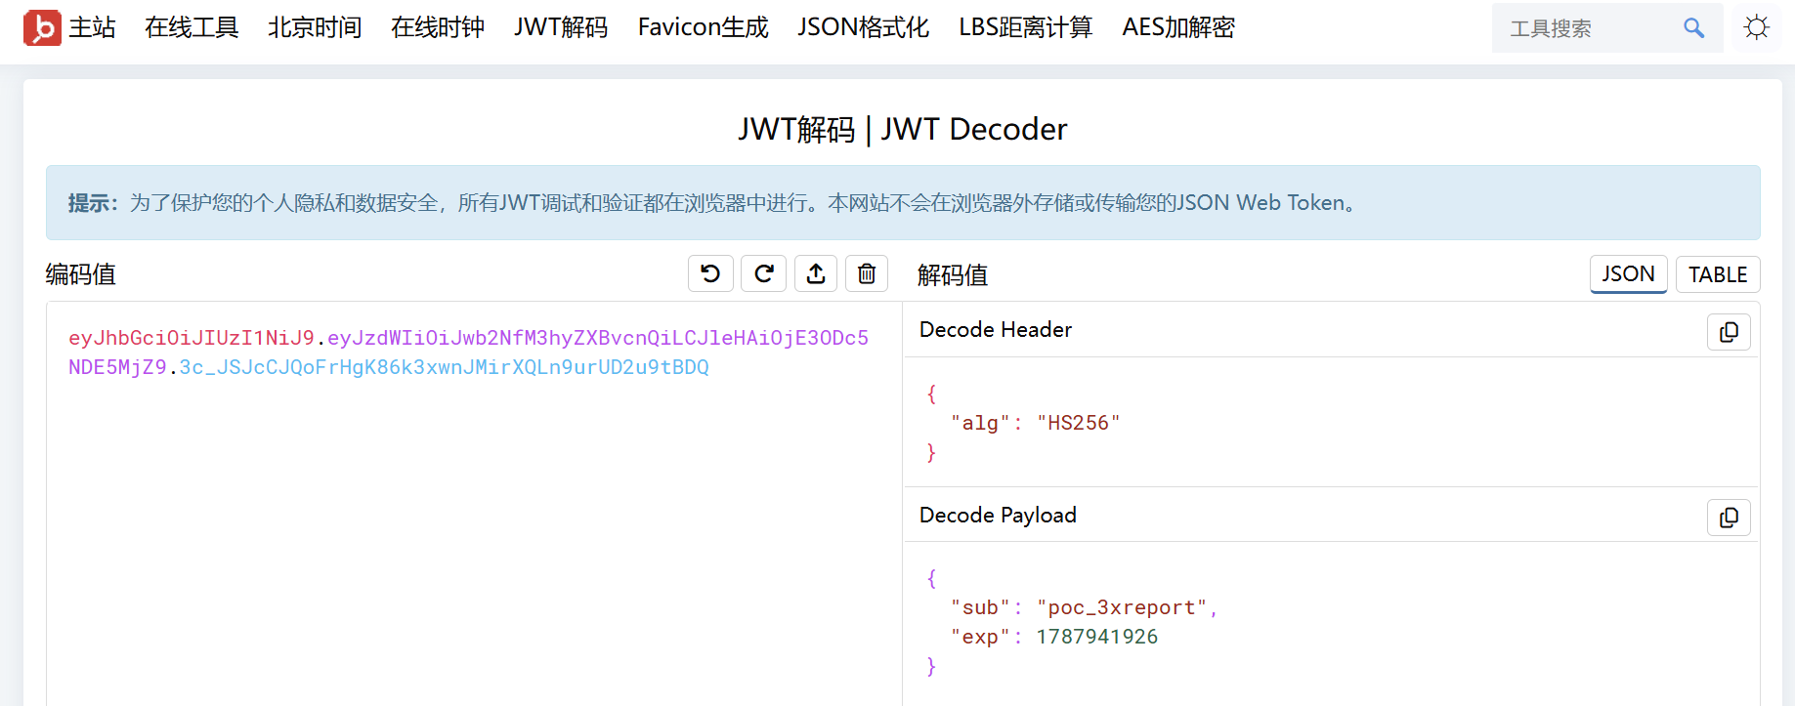The image size is (1795, 706).
Task: Select the "HS256" value in header
Action: coord(1079,423)
